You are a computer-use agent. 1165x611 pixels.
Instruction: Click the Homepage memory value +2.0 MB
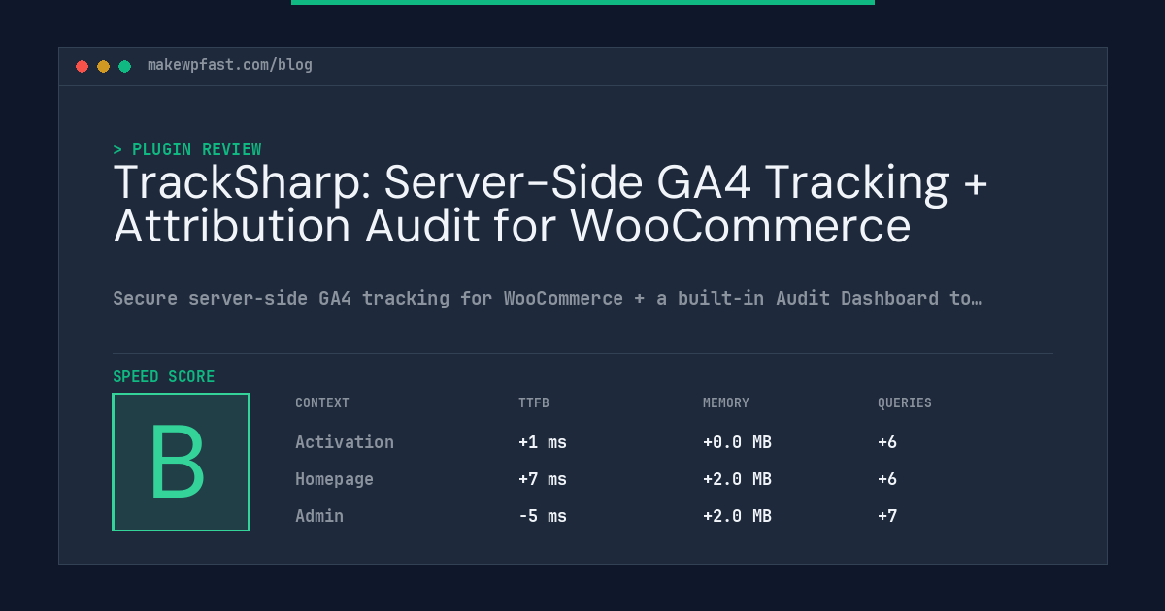[x=737, y=479]
